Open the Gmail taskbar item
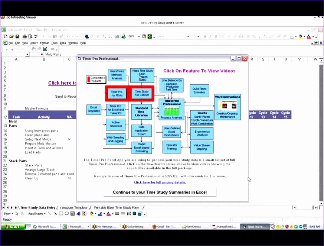324x246 pixels. click(164, 227)
